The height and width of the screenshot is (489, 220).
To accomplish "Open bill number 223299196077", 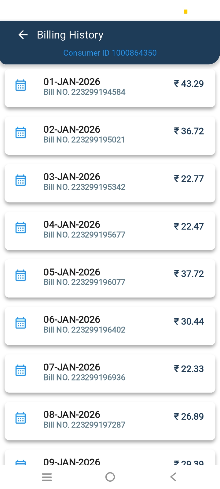I will point(84,282).
